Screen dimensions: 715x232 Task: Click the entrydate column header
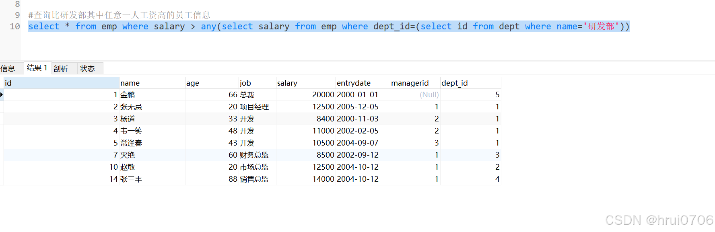[x=363, y=83]
